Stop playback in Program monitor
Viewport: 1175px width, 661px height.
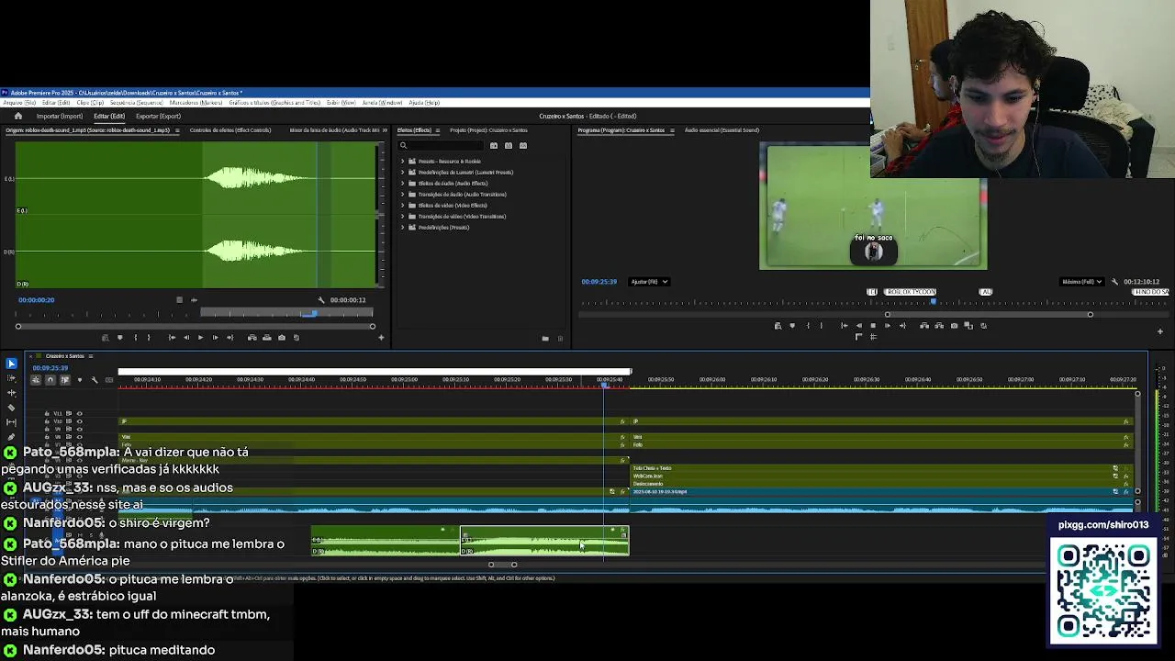pos(873,326)
